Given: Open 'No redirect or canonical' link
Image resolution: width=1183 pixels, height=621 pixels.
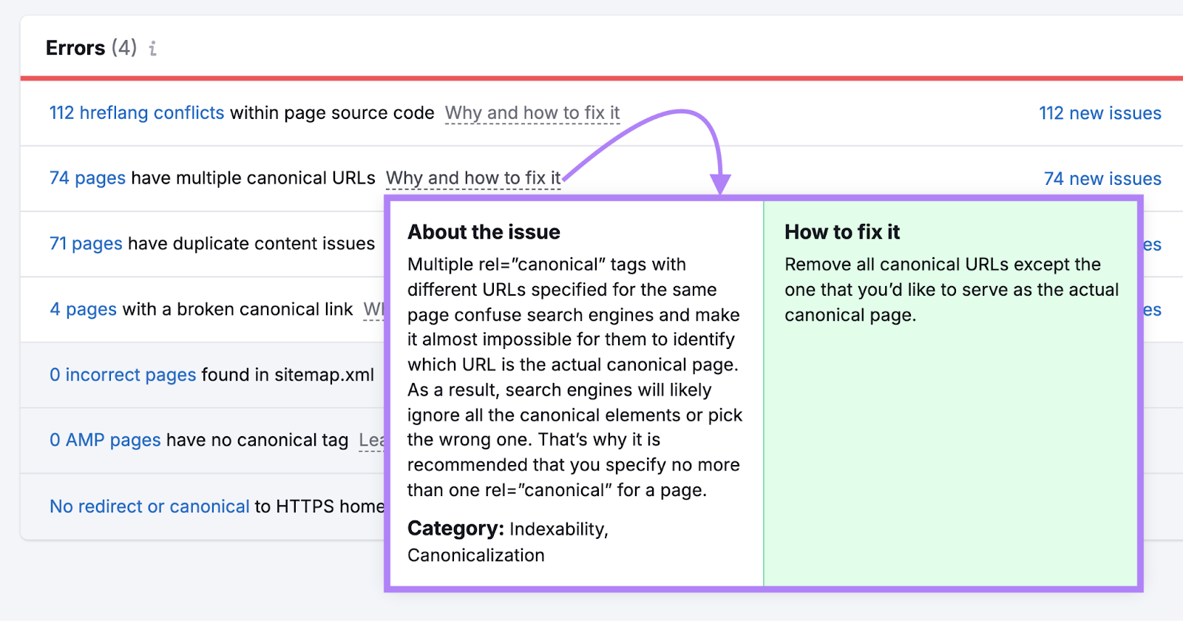Looking at the screenshot, I should coord(149,506).
